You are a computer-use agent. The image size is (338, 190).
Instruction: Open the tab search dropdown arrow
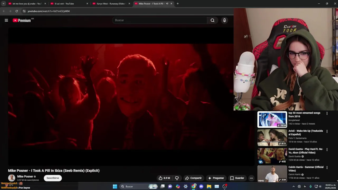(3, 4)
